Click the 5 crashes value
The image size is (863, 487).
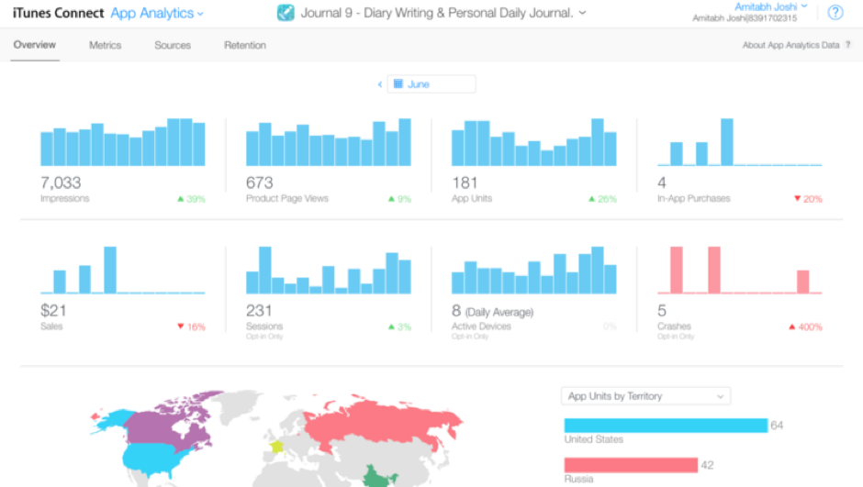click(x=662, y=311)
